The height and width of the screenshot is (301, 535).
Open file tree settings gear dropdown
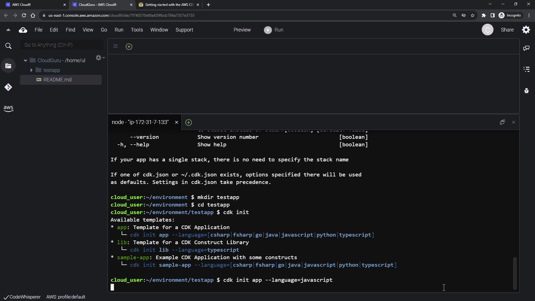99,58
